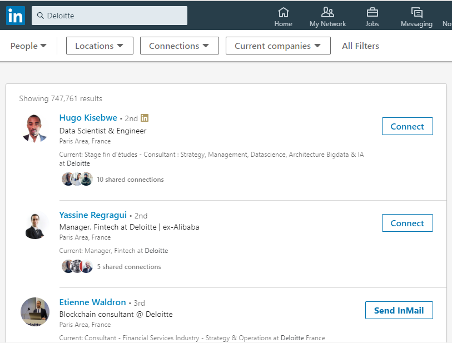Go to the Jobs section

pyautogui.click(x=372, y=17)
